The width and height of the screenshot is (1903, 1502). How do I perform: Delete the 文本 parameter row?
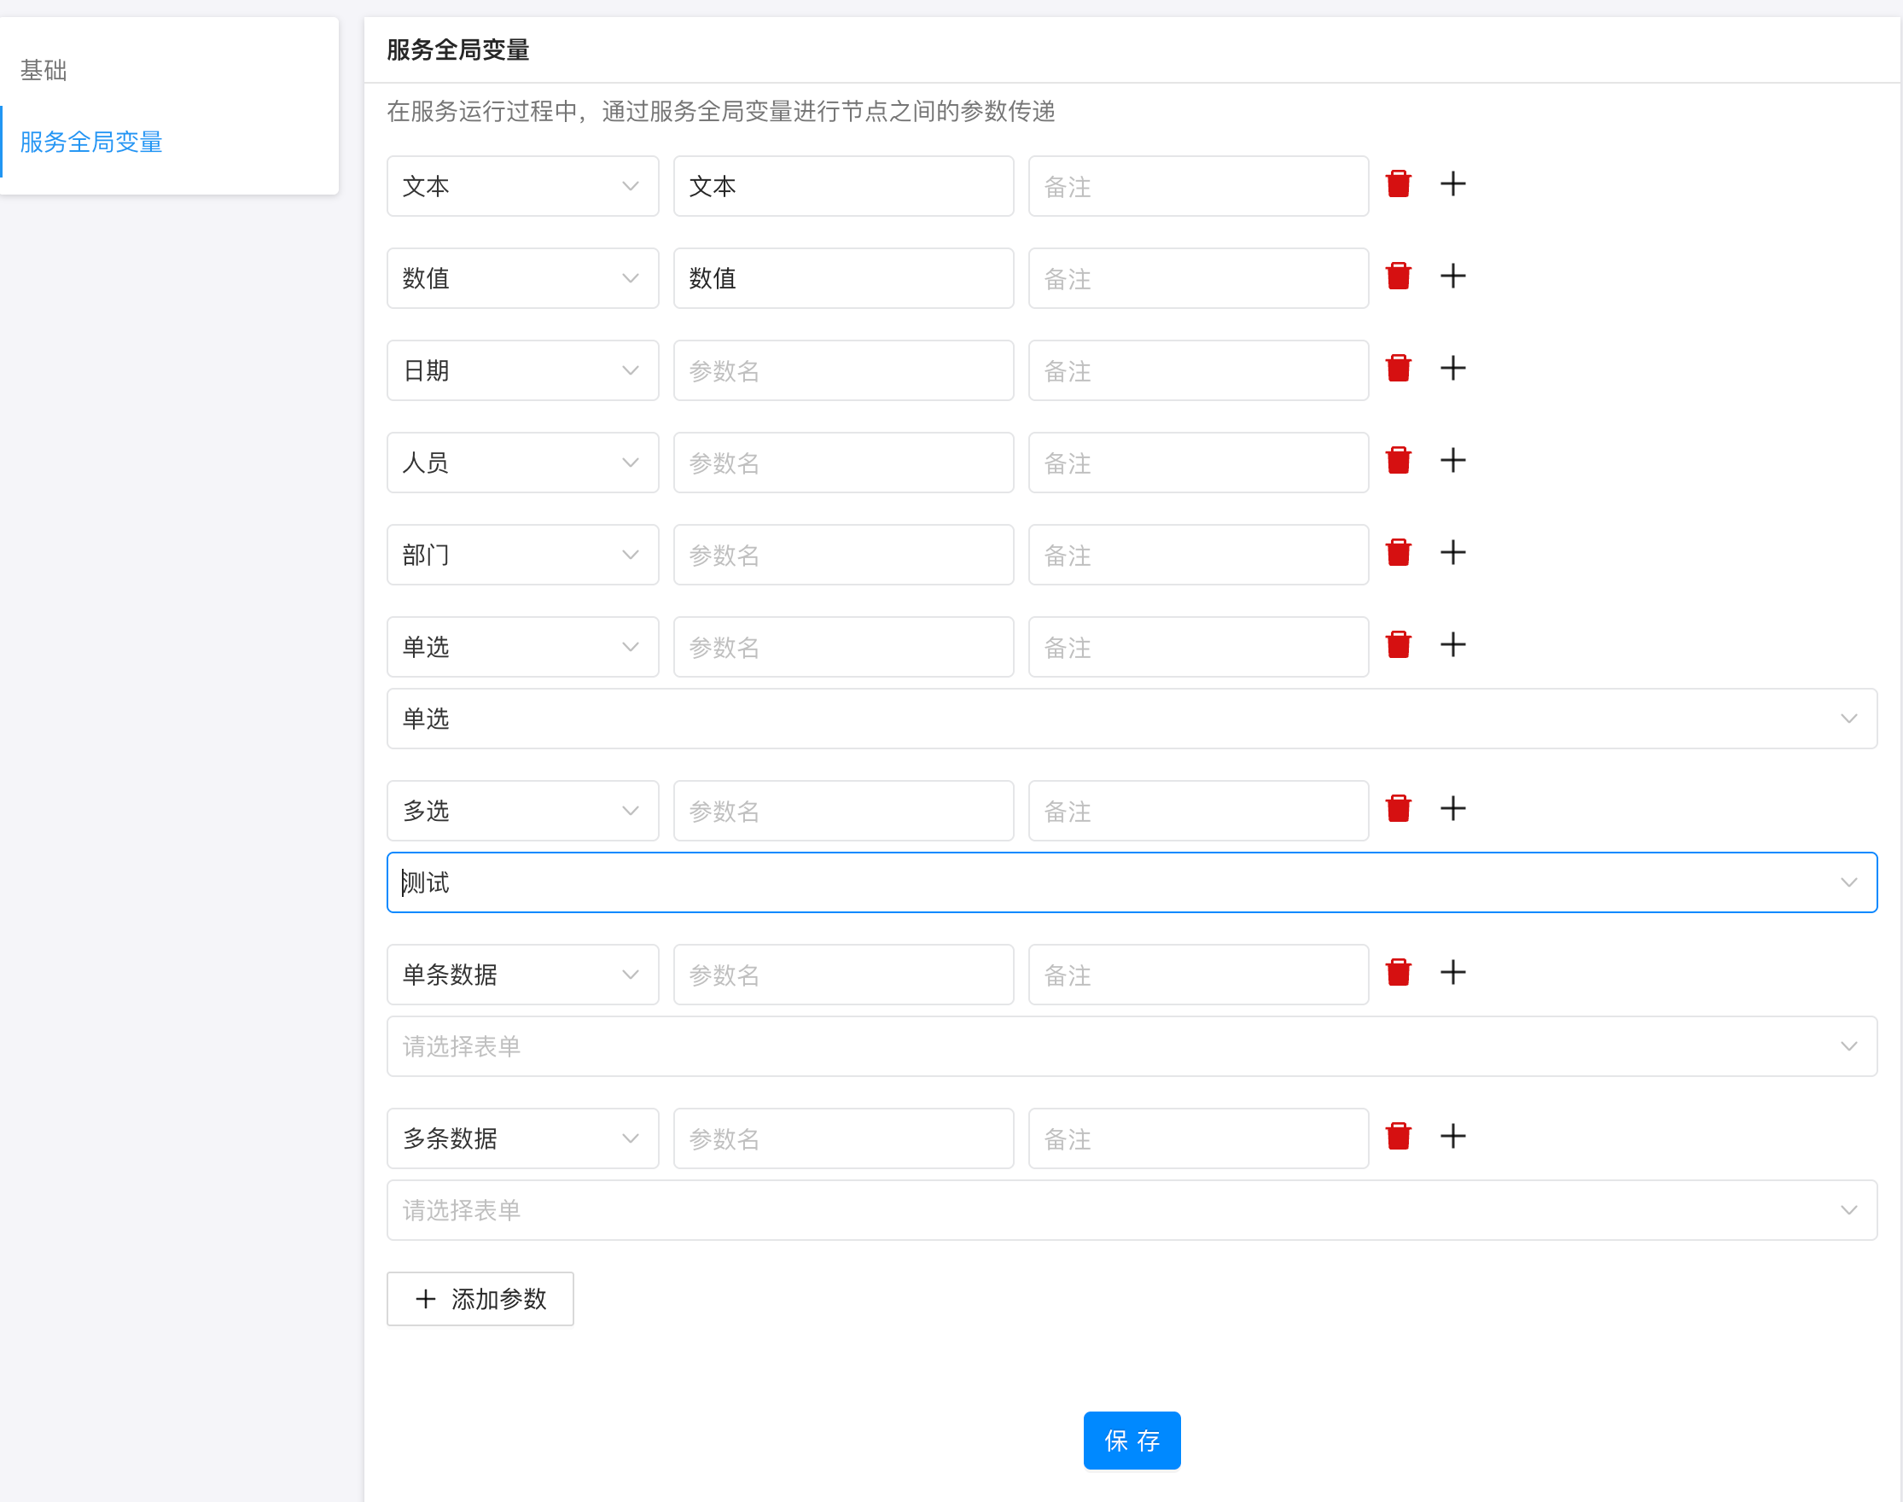1398,184
